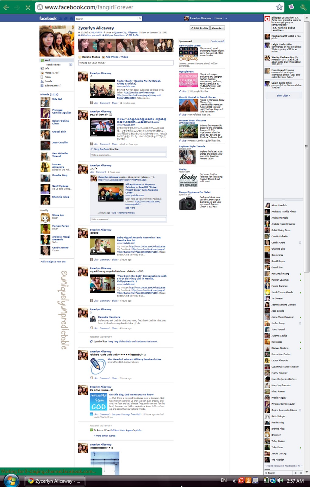Screen dimensions: 310x487
Task: Open the network icon in system tray
Action: point(273,481)
